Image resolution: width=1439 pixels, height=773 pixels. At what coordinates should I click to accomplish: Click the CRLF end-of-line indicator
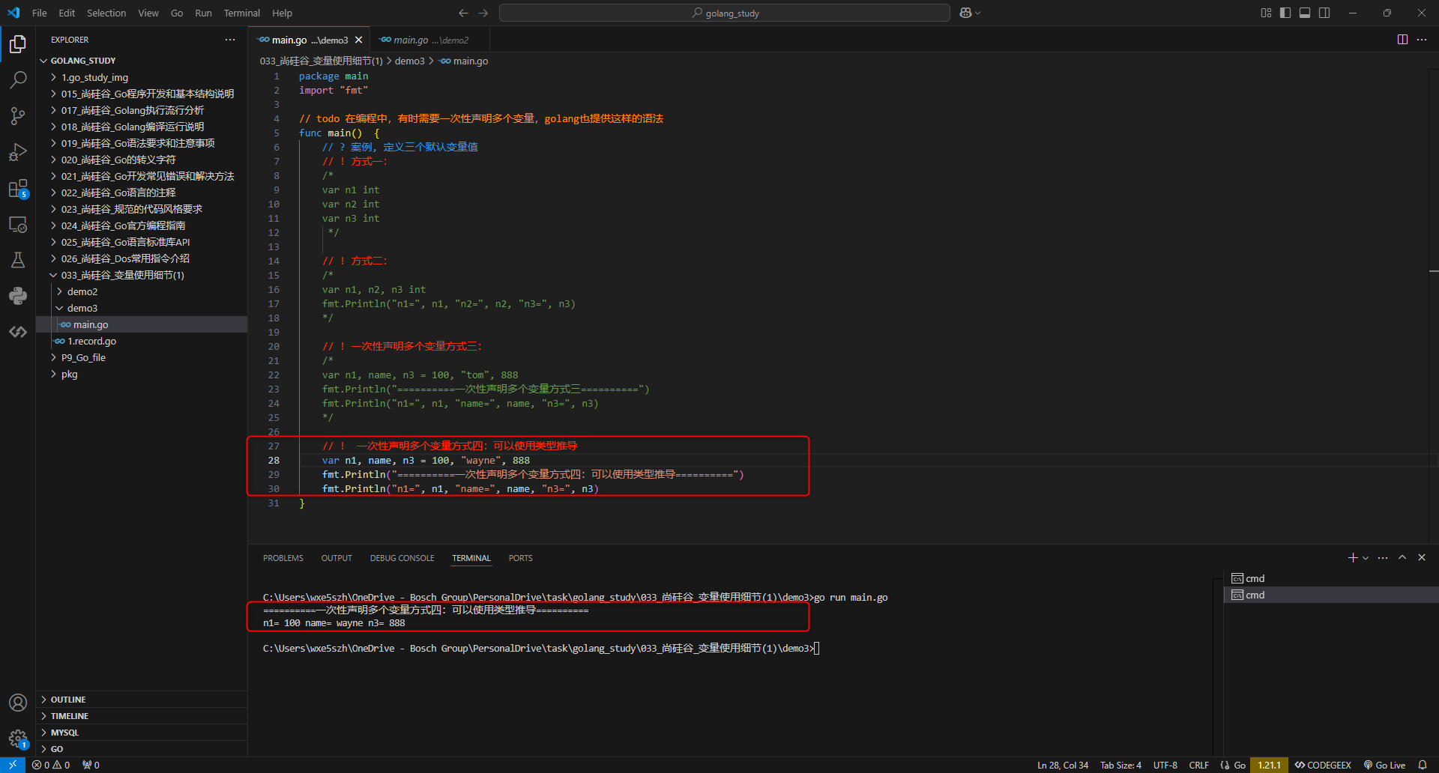[x=1198, y=765]
